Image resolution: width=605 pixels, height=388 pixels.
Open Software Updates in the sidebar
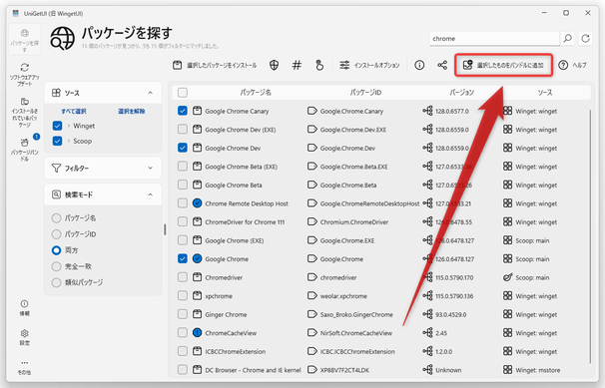pos(24,75)
